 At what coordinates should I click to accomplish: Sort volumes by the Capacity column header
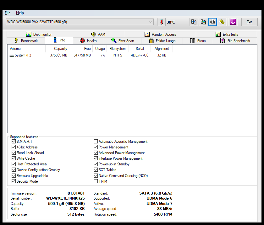(x=60, y=49)
